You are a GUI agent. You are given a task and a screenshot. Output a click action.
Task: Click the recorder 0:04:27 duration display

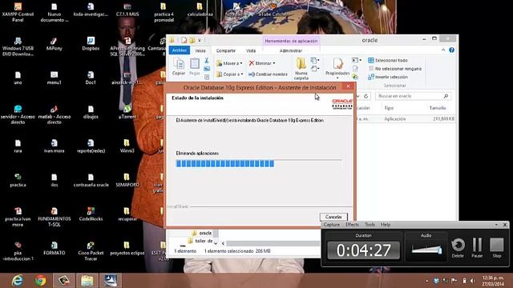pyautogui.click(x=363, y=250)
